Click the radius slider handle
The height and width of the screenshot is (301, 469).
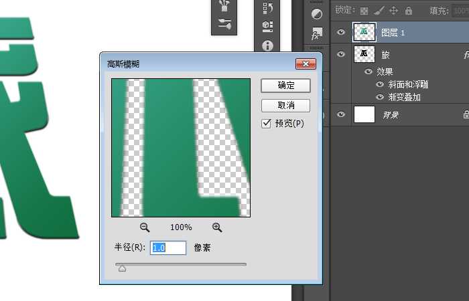[x=122, y=268]
